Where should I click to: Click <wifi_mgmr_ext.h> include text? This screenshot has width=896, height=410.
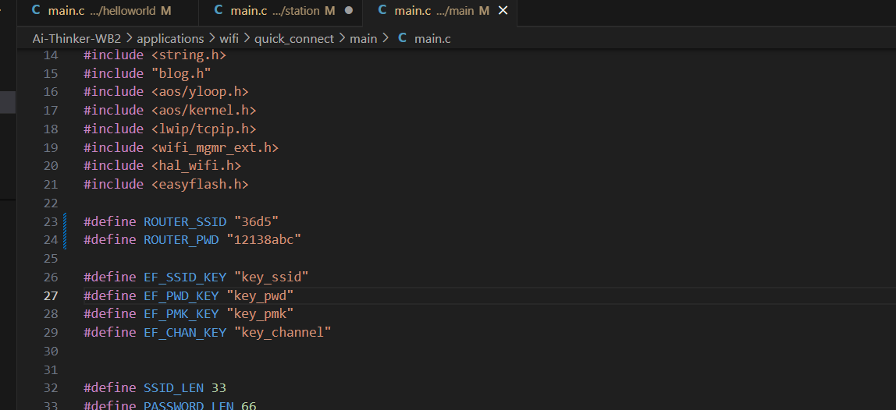point(215,147)
